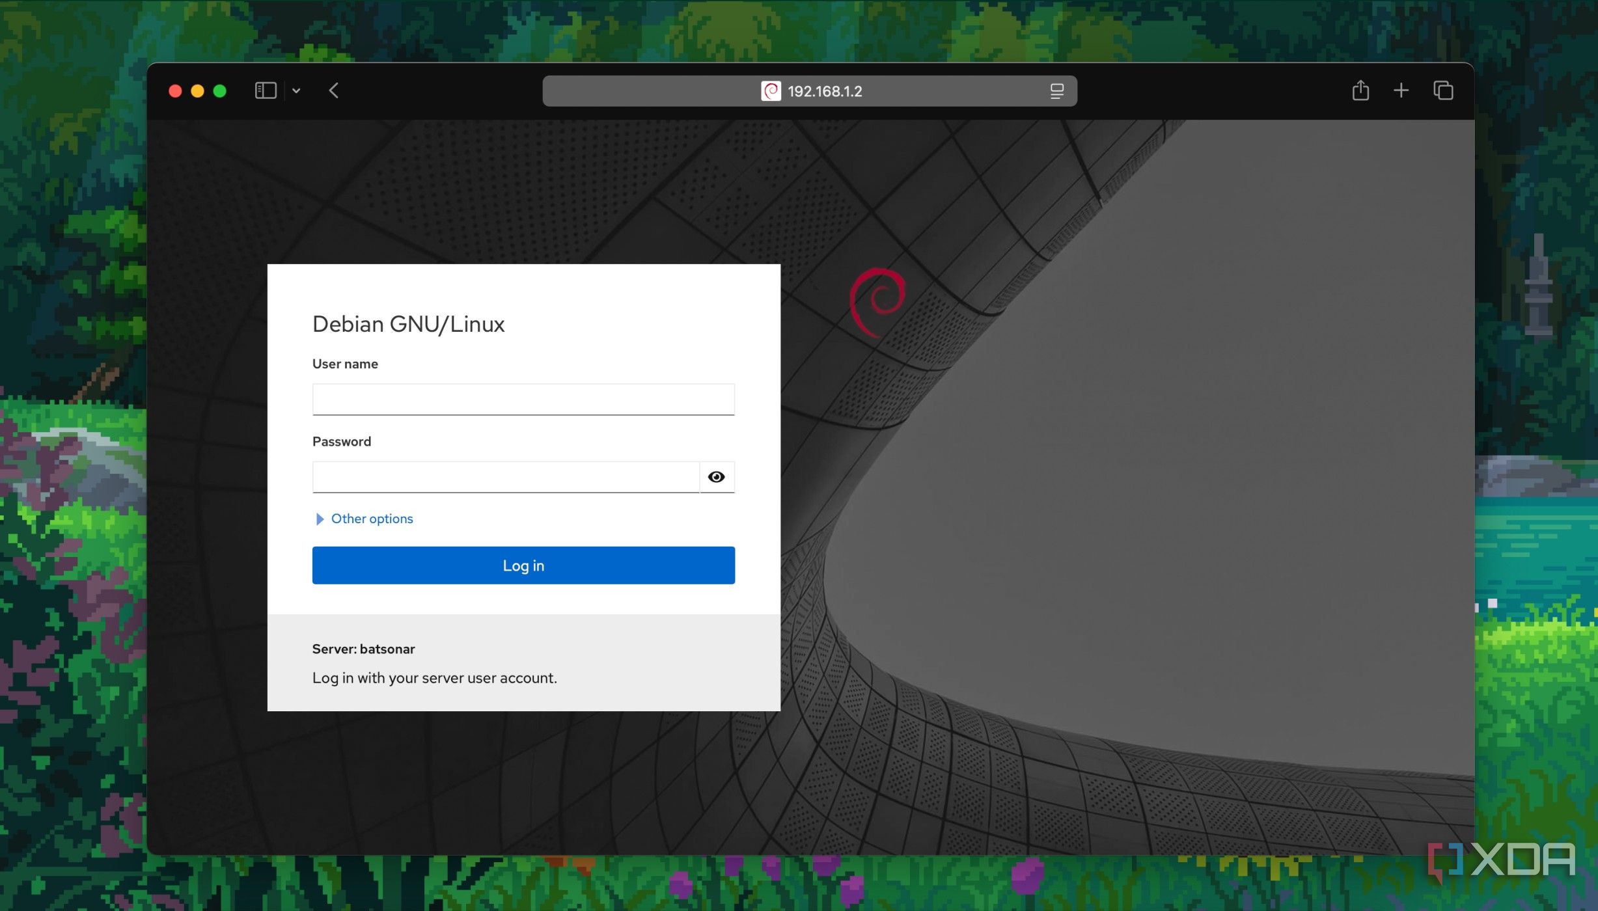This screenshot has width=1598, height=911.
Task: Focus the User name field
Action: 523,399
